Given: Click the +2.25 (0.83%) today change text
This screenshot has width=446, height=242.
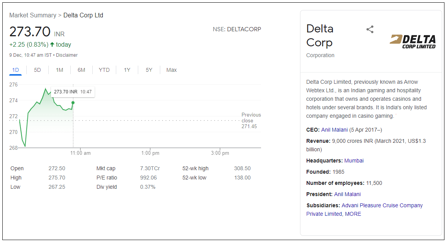Looking at the screenshot, I should point(40,45).
